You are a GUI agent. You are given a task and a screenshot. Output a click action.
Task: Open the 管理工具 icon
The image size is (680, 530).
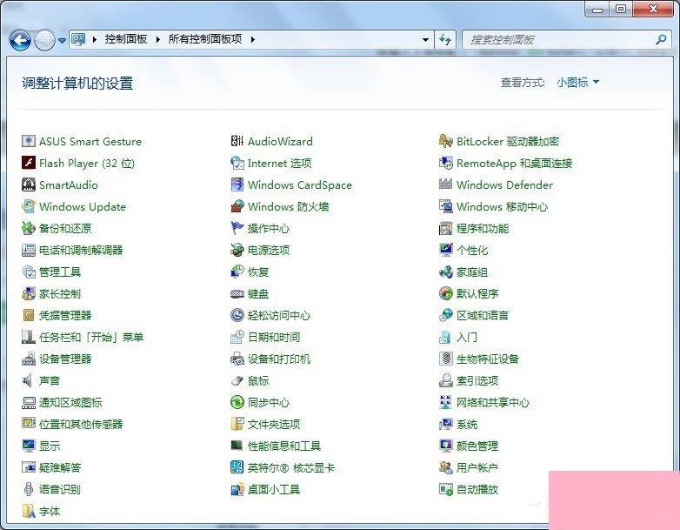pyautogui.click(x=28, y=272)
